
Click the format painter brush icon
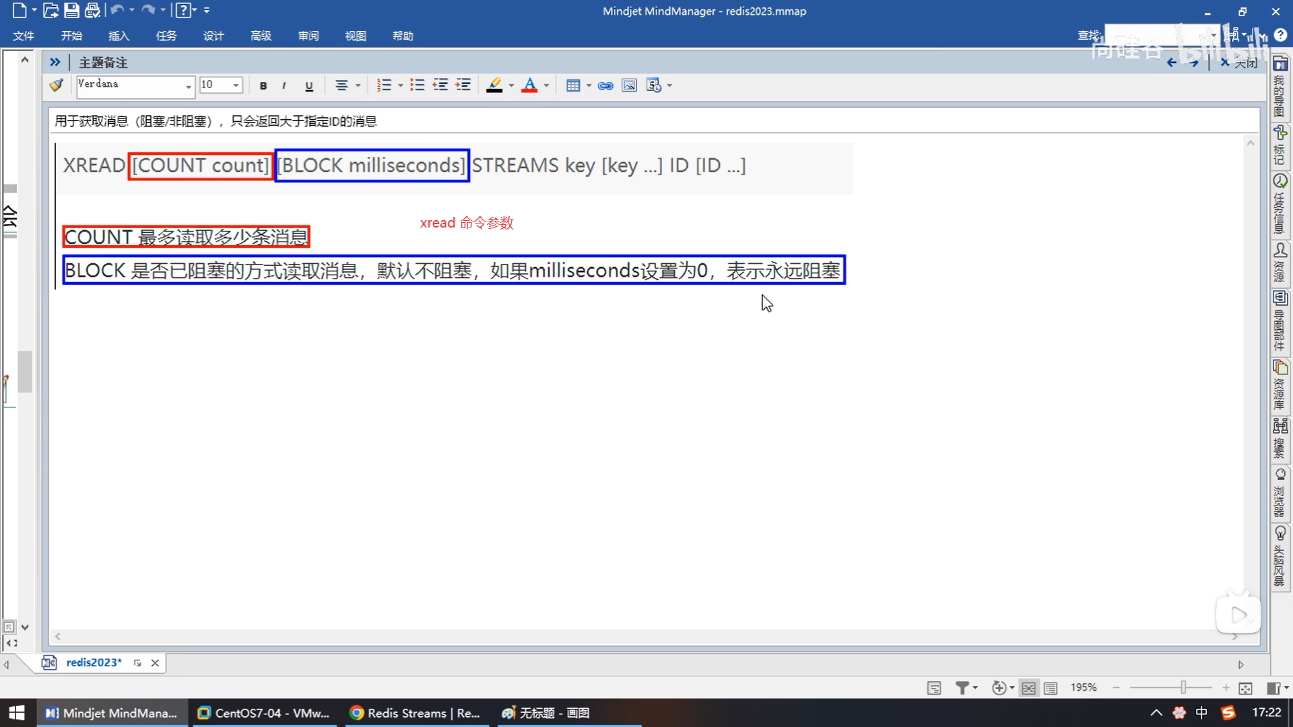tap(57, 85)
